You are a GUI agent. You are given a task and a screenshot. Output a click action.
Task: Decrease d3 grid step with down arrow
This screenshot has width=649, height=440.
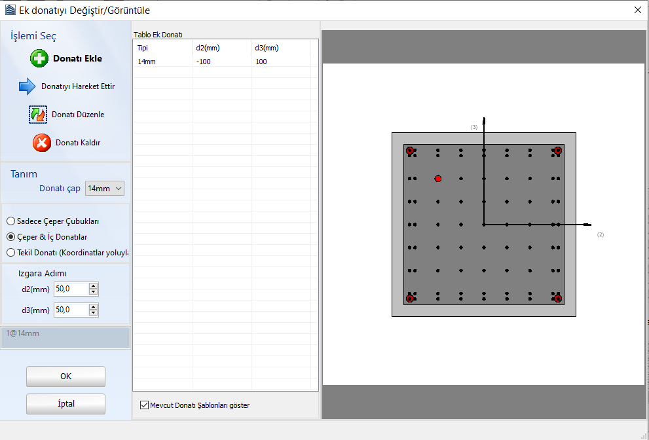click(94, 313)
